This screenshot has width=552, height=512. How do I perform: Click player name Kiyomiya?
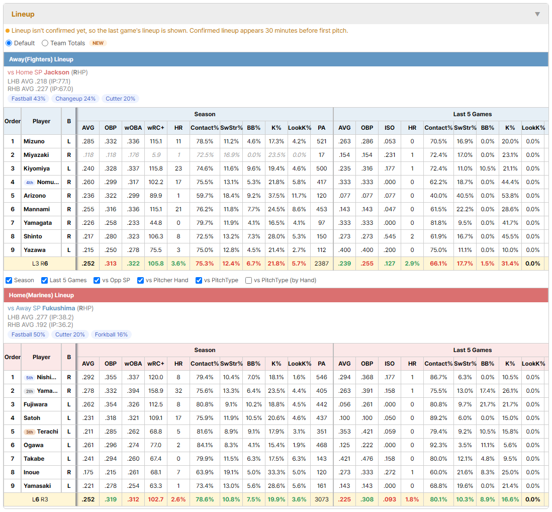(x=37, y=168)
